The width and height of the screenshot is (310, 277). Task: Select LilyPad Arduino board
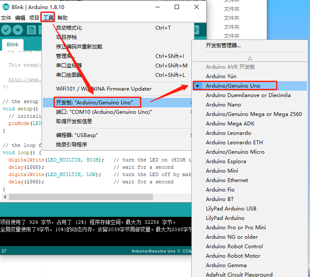(x=250, y=218)
